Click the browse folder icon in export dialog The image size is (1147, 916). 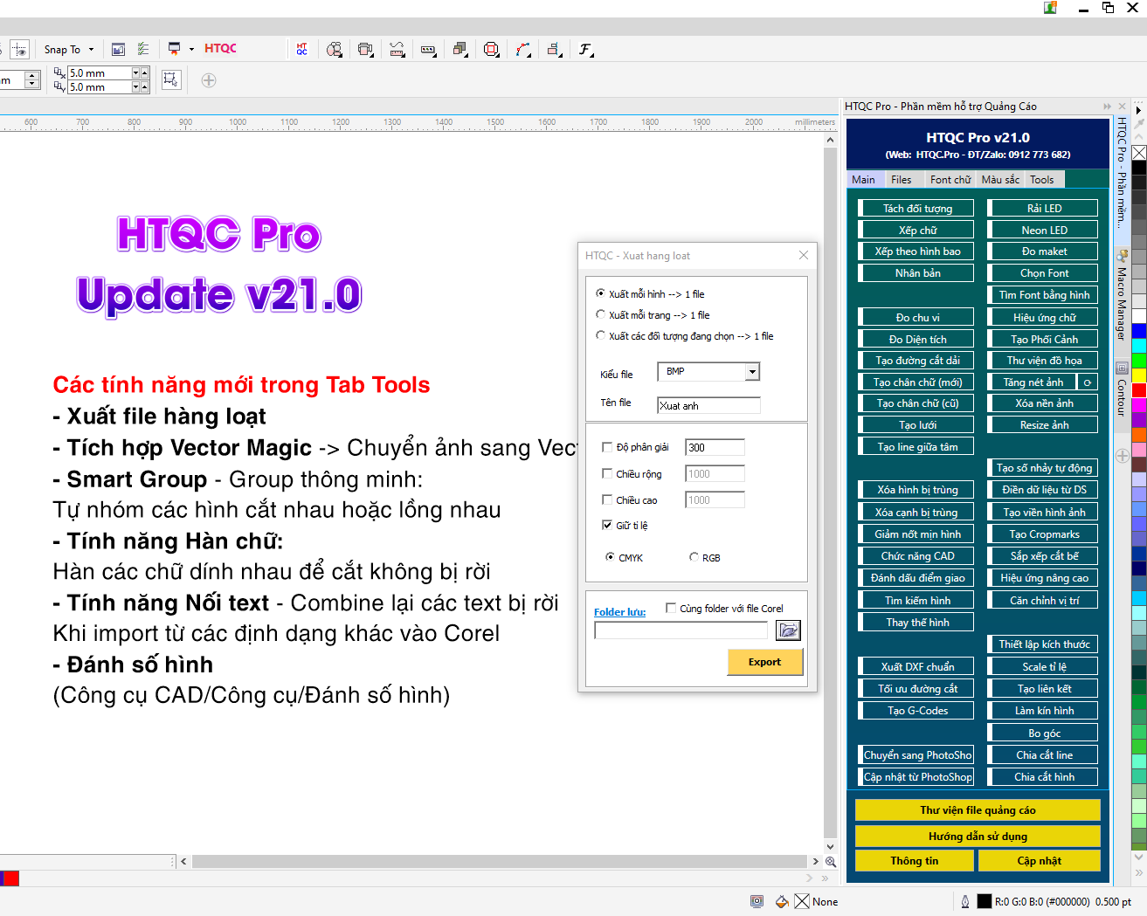click(788, 630)
